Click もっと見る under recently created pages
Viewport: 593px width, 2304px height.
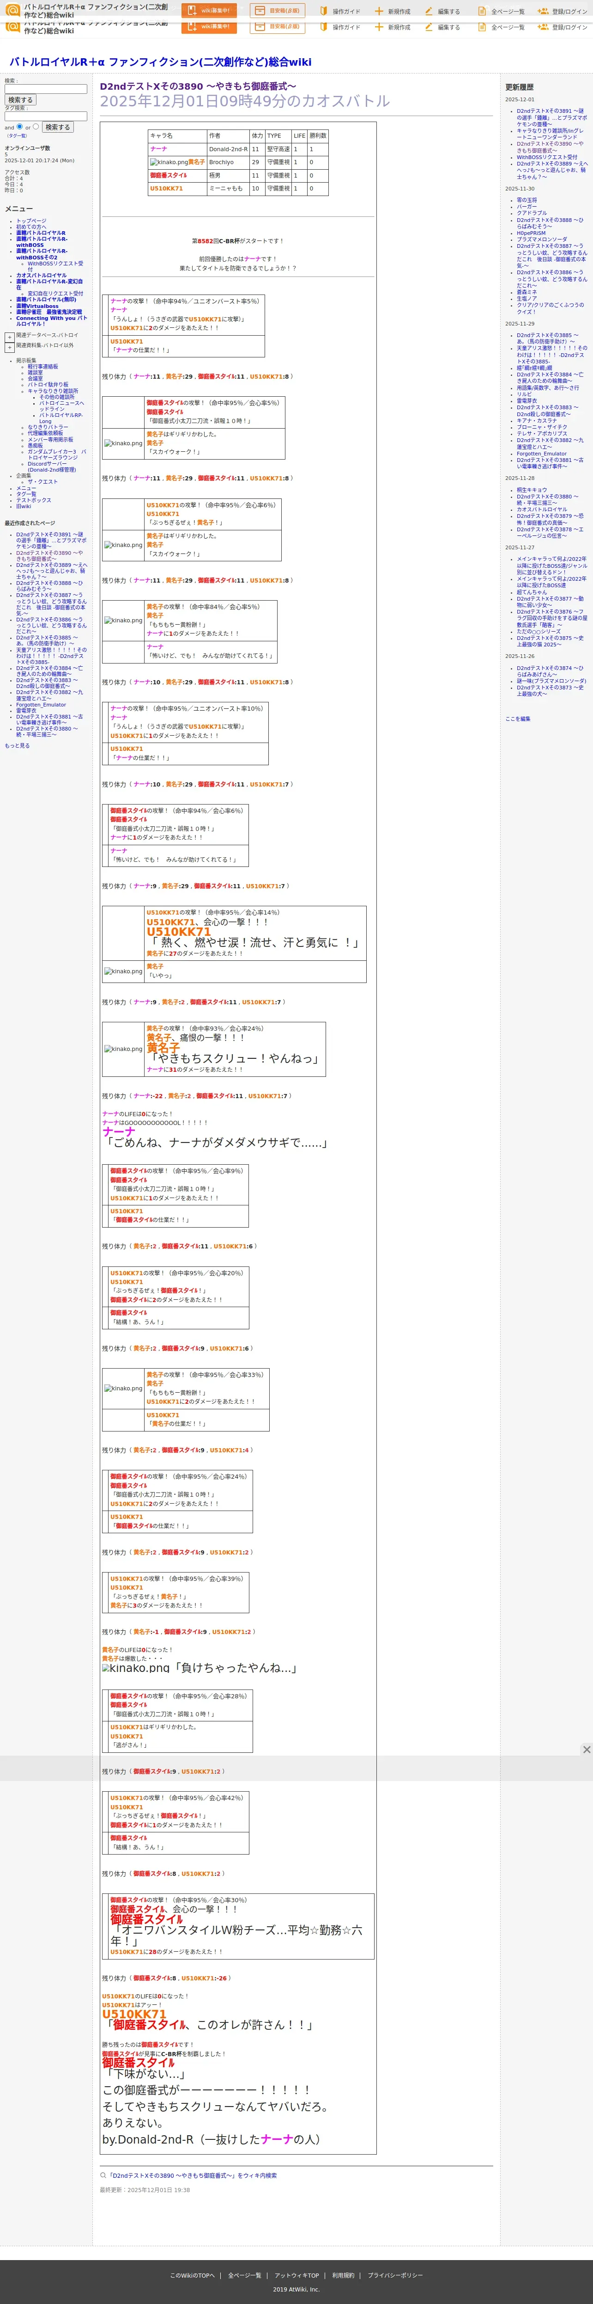pos(17,745)
